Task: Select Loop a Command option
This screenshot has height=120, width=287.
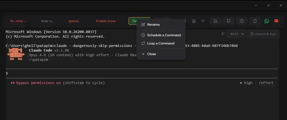Action: tap(160, 43)
